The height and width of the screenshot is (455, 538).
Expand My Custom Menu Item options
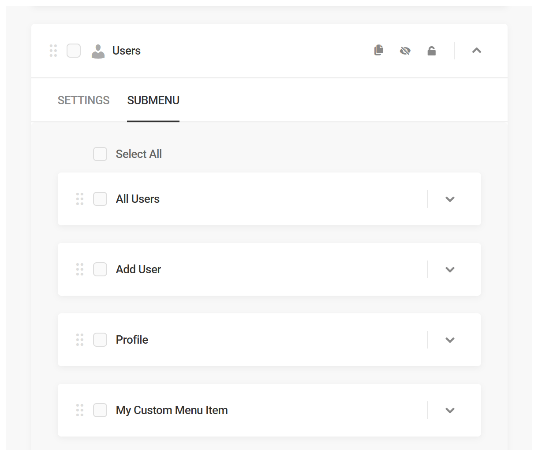[x=450, y=410]
